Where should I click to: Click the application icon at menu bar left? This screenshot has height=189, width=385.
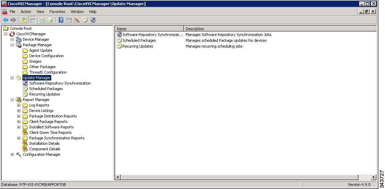click(x=4, y=12)
